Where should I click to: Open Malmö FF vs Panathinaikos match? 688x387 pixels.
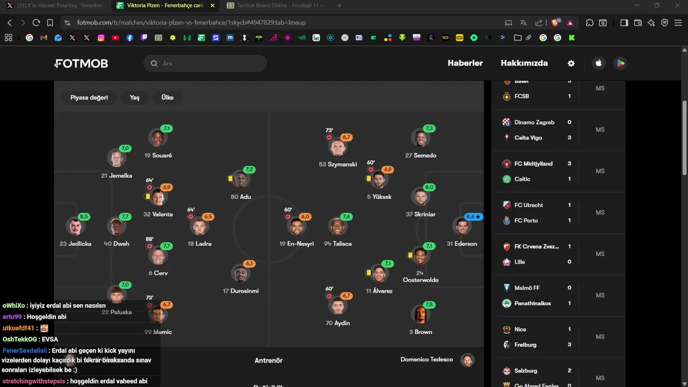coord(558,296)
